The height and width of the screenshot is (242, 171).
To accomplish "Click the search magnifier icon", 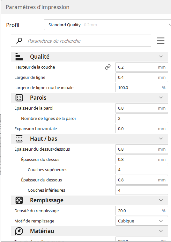I will pos(19,41).
